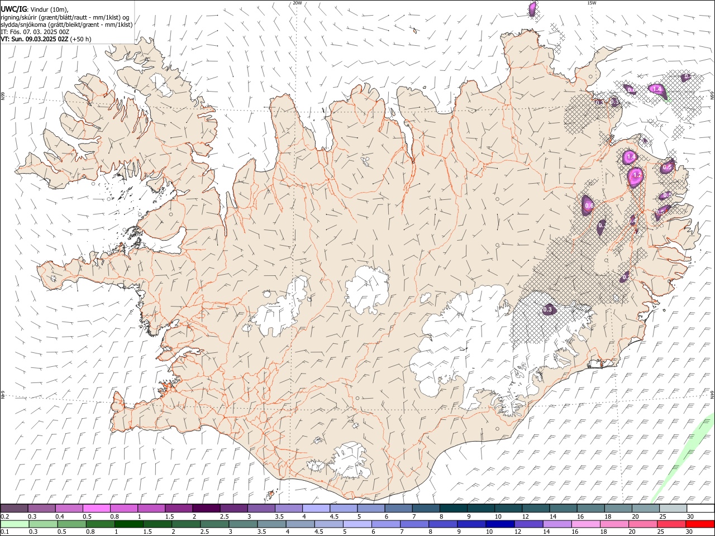Click the 1.4 precipitation label over land
Screen dimensions: 715x536
click(x=630, y=157)
